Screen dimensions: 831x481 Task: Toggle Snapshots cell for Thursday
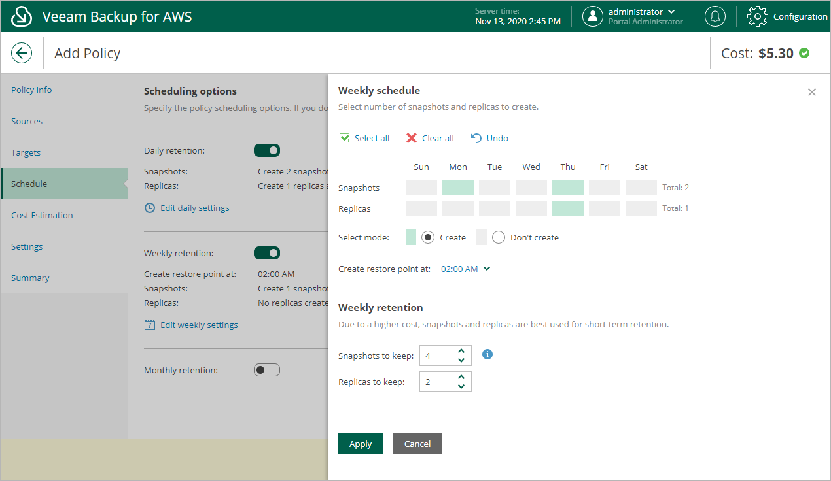[x=568, y=188]
